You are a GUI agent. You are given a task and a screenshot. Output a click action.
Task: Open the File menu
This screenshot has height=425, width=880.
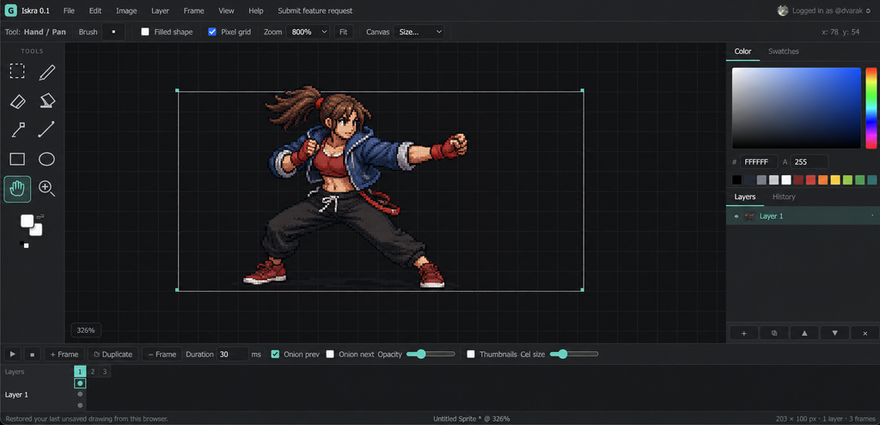tap(69, 10)
